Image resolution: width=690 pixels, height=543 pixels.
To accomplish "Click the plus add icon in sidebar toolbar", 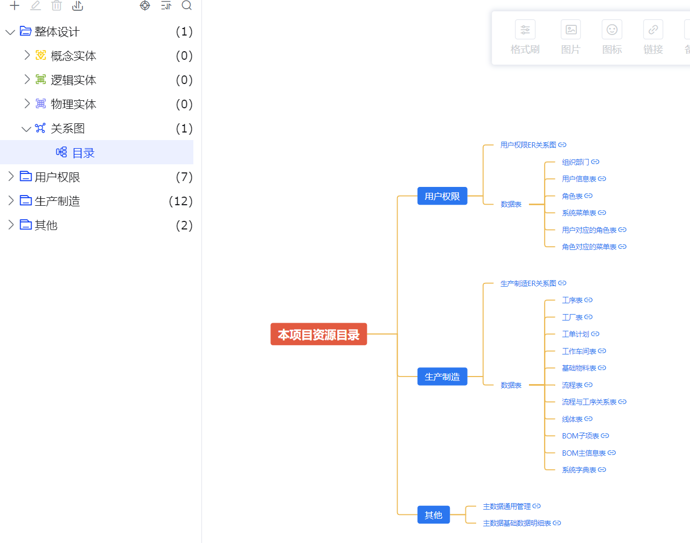I will tap(15, 5).
